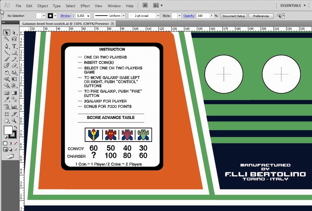312x211 pixels.
Task: Select the Artboard tool
Action: coord(7,114)
